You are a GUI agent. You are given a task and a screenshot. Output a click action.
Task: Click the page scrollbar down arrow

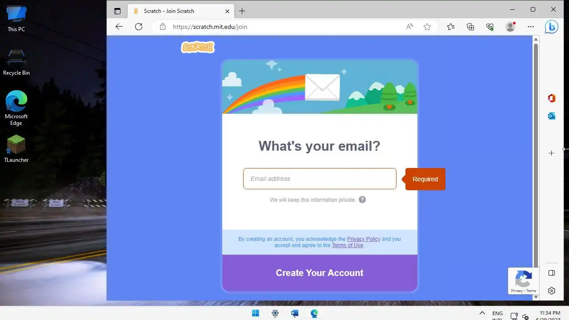click(x=536, y=297)
